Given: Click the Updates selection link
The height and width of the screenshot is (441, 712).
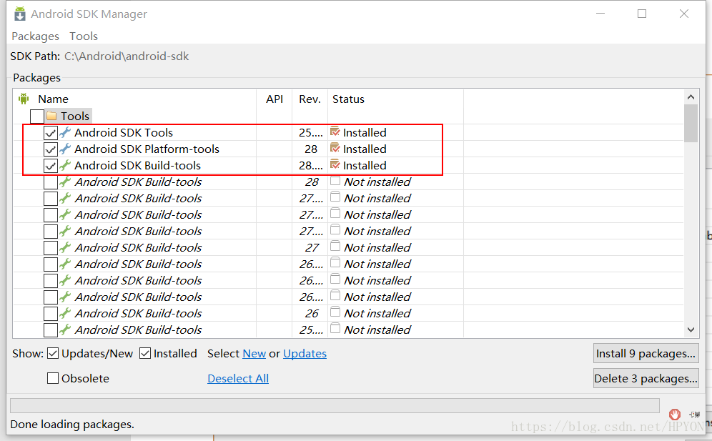Looking at the screenshot, I should tap(305, 353).
